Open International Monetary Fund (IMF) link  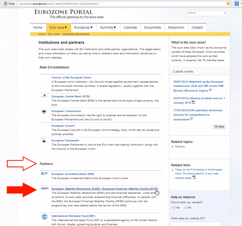tap(73, 216)
